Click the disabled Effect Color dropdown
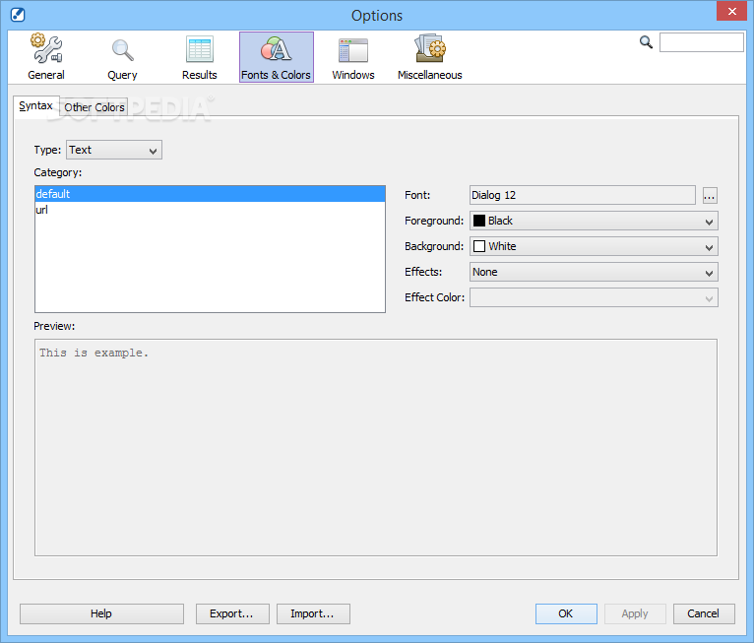Image resolution: width=754 pixels, height=643 pixels. point(594,297)
